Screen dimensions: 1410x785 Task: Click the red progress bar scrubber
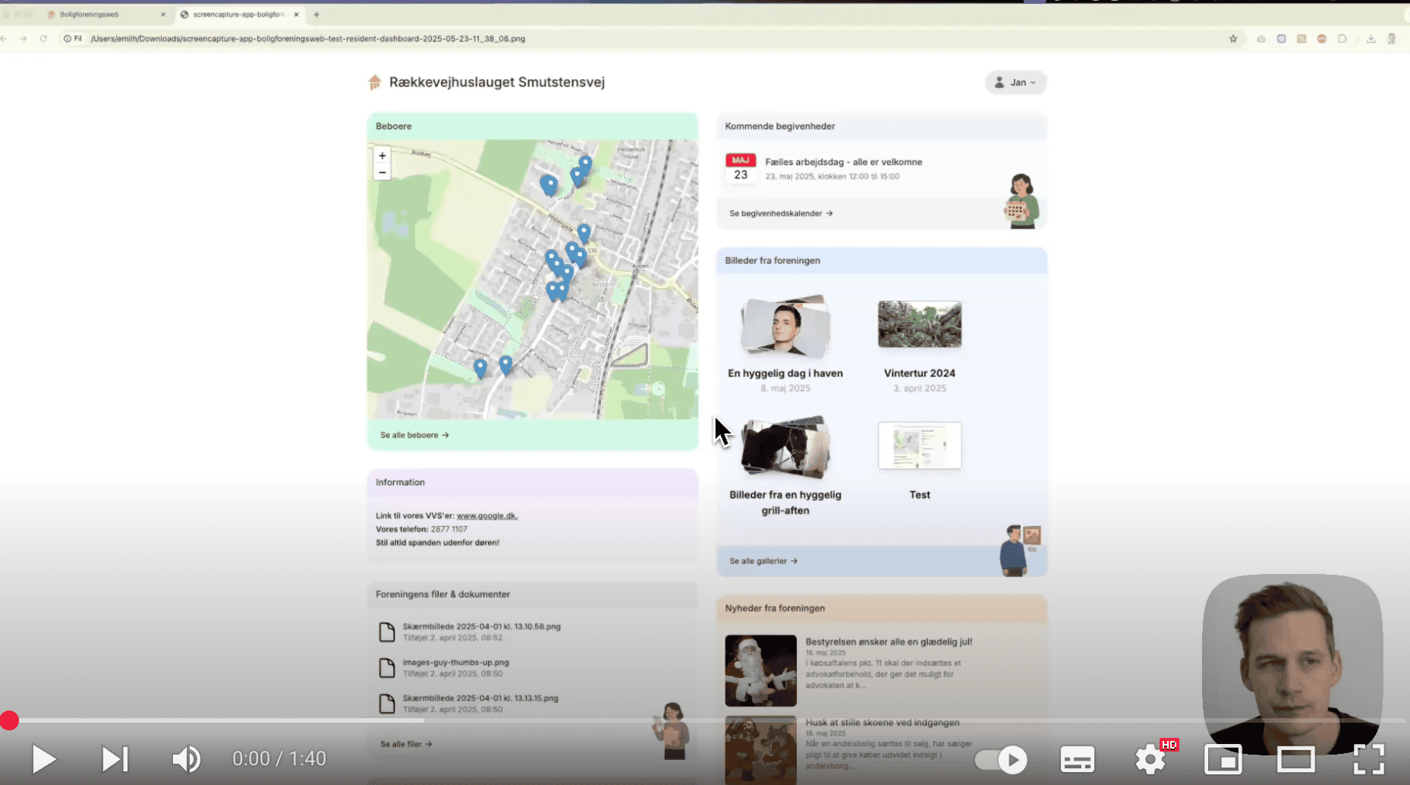(x=9, y=720)
